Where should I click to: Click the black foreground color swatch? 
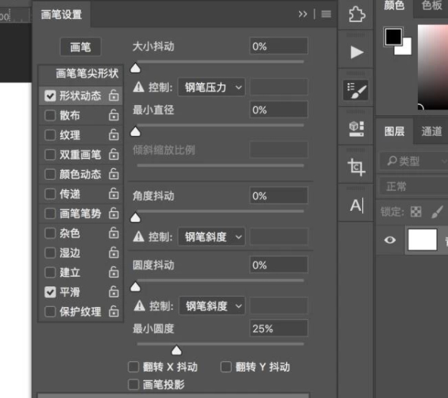(x=393, y=37)
